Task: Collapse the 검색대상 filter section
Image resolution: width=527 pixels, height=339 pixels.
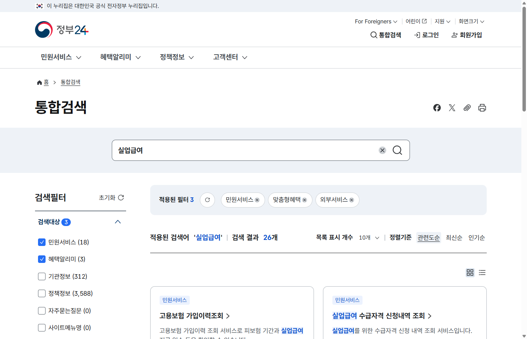Action: pos(118,222)
